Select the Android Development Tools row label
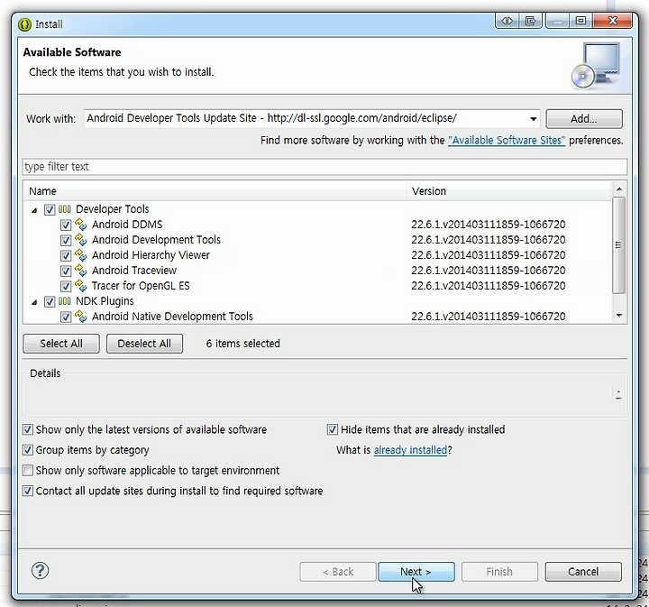Viewport: 649px width, 607px height. (x=156, y=240)
